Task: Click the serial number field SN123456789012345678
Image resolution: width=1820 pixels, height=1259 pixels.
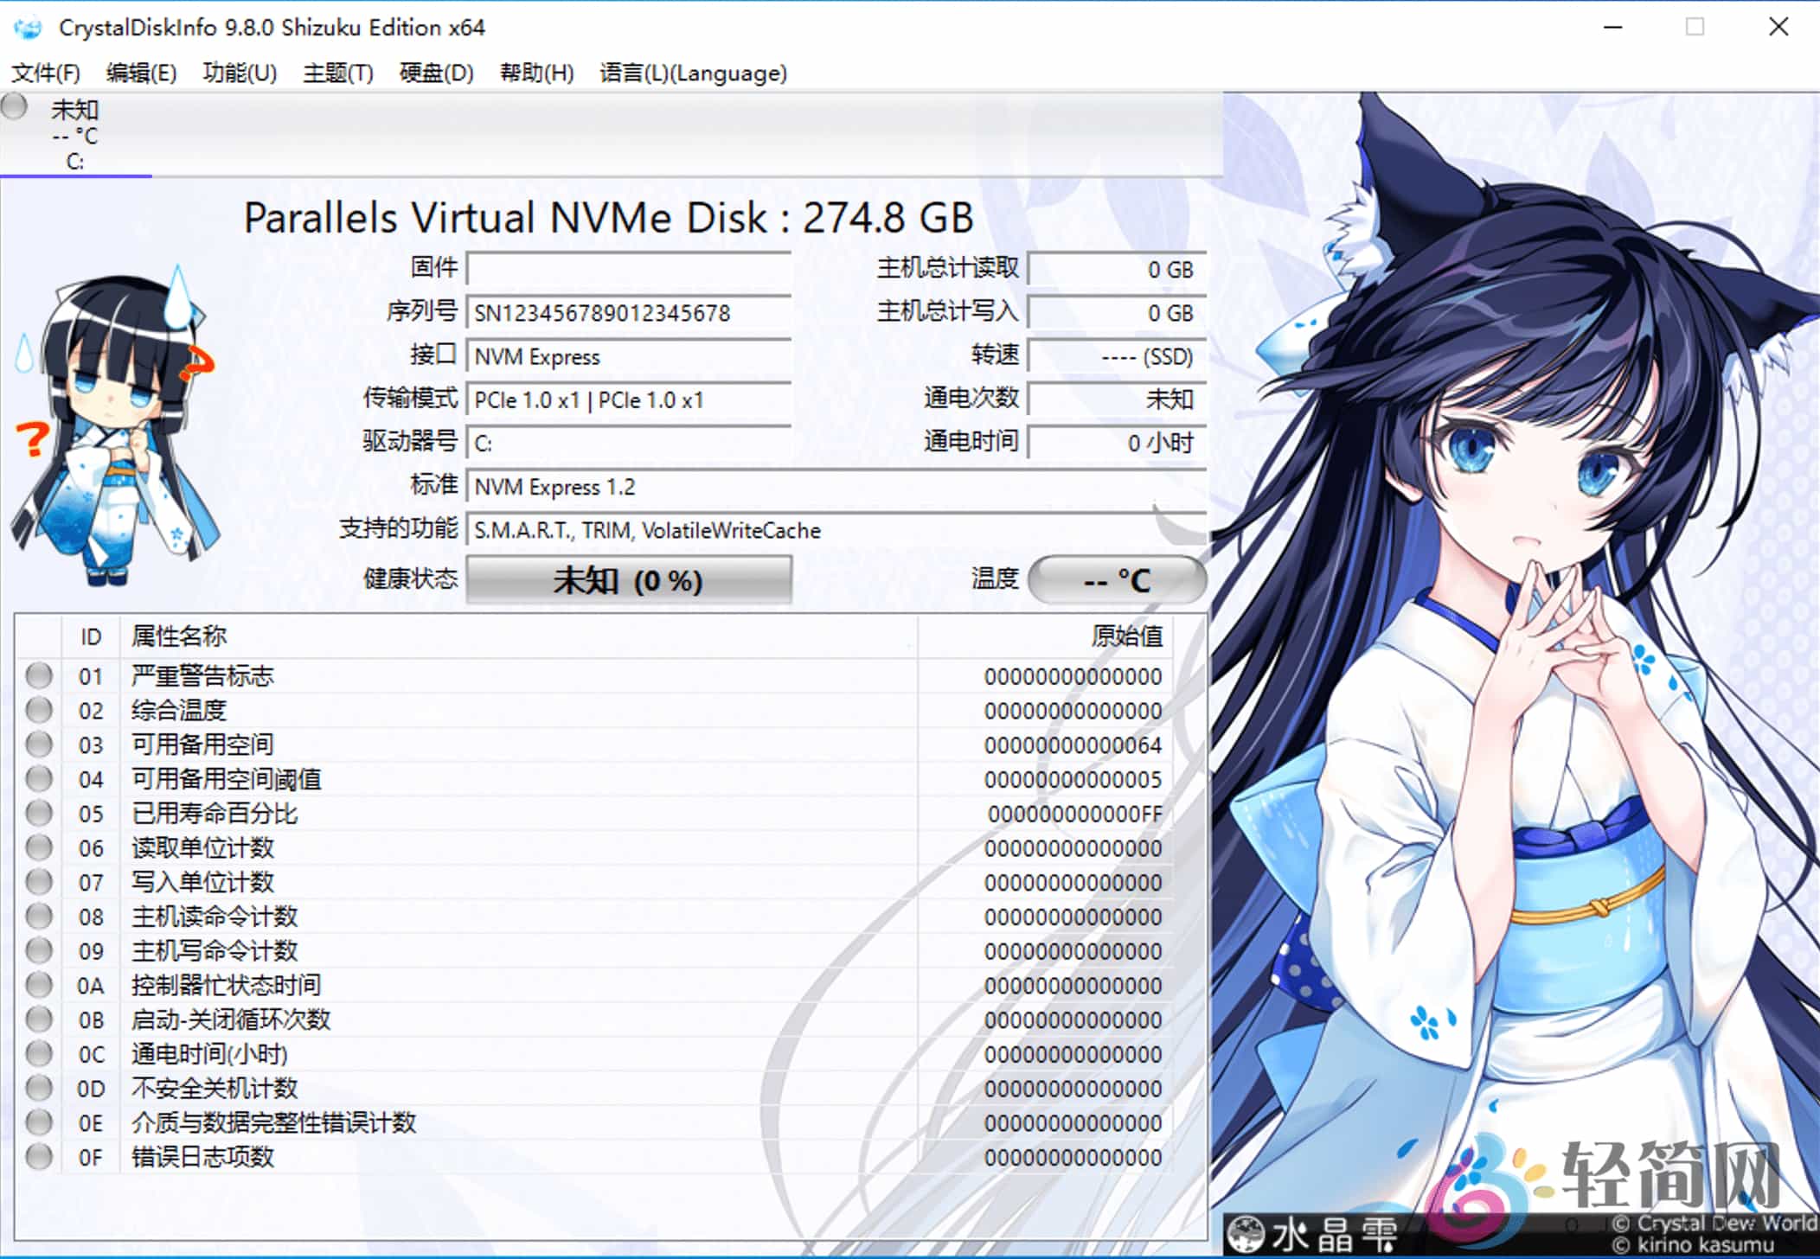Action: click(627, 312)
